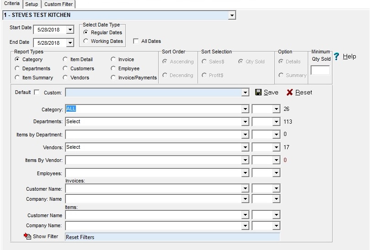
Task: Click the Minimum Qty Sold input field
Action: [x=320, y=70]
